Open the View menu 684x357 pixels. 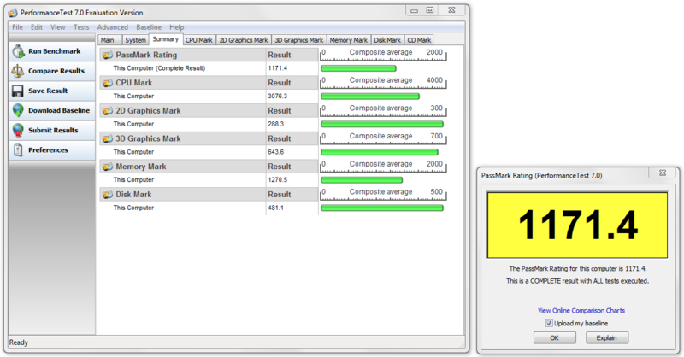57,27
